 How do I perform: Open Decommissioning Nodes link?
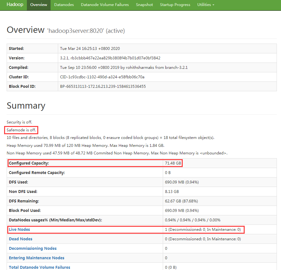click(33, 249)
